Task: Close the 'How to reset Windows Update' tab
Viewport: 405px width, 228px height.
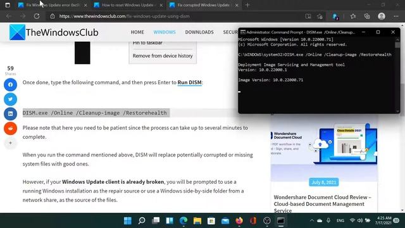Action: (x=161, y=5)
